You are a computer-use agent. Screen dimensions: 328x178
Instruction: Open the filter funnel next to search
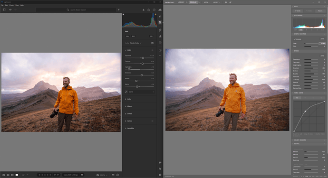119,9
